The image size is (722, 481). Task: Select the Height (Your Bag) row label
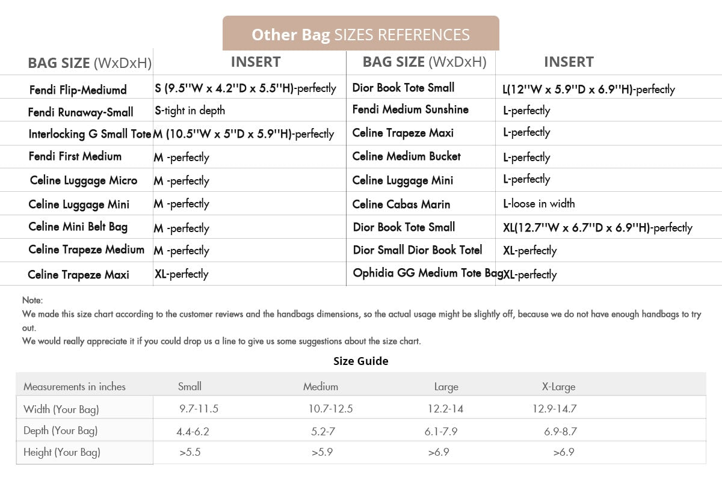(62, 452)
